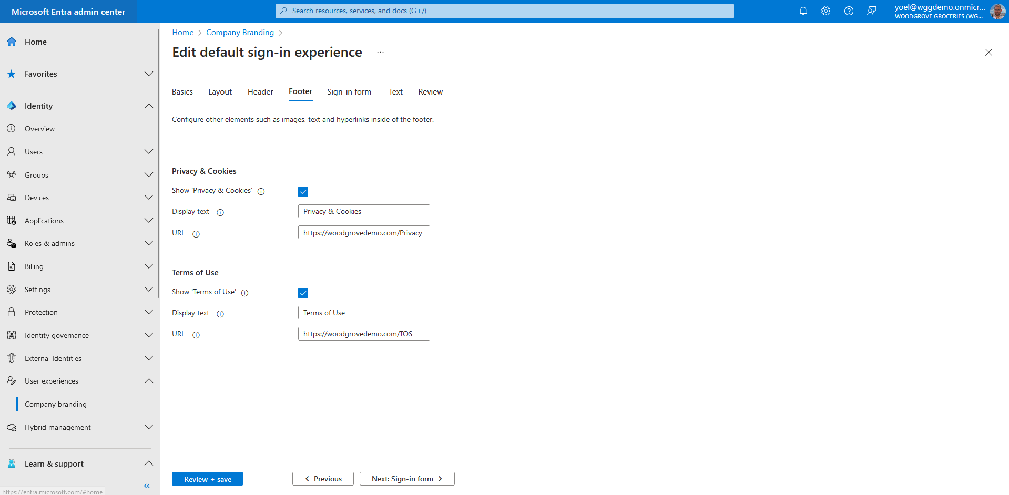Screen dimensions: 1009x495
Task: Click the user account avatar picture
Action: click(997, 11)
